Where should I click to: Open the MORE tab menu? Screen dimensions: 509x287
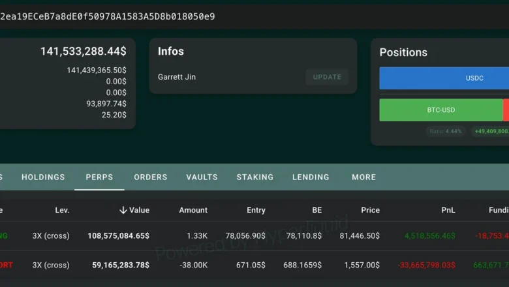coord(364,177)
